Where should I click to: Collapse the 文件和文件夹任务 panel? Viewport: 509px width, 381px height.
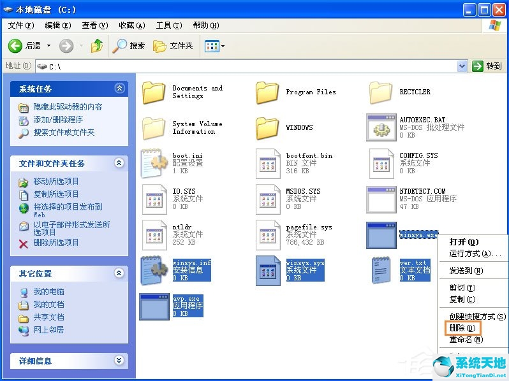pos(119,162)
